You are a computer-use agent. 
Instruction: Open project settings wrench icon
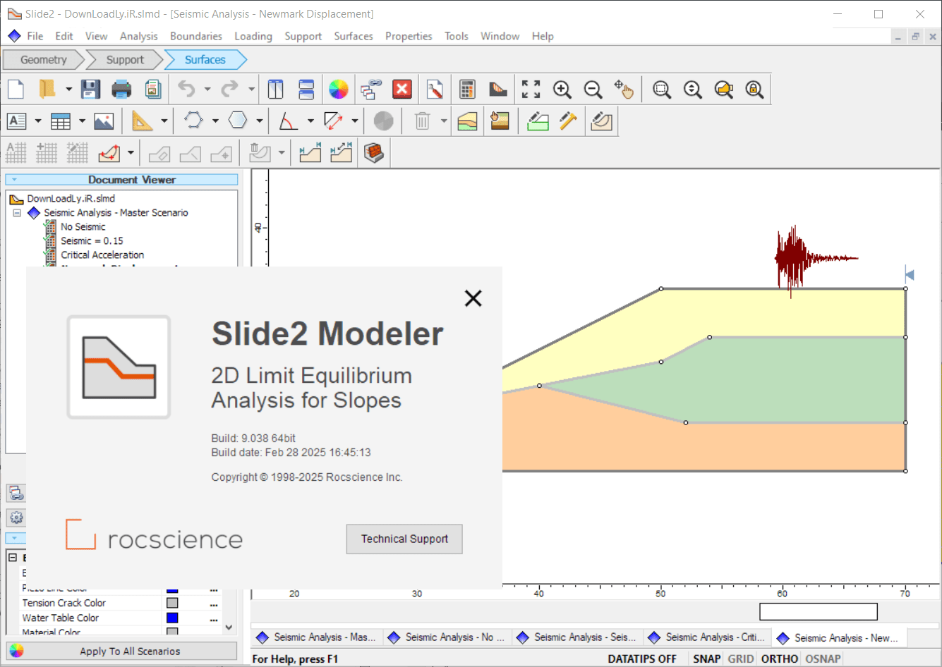(x=435, y=90)
